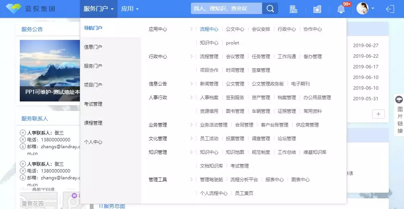Open the 文档知识库 link
Image resolution: width=404 pixels, height=209 pixels.
pos(211,166)
